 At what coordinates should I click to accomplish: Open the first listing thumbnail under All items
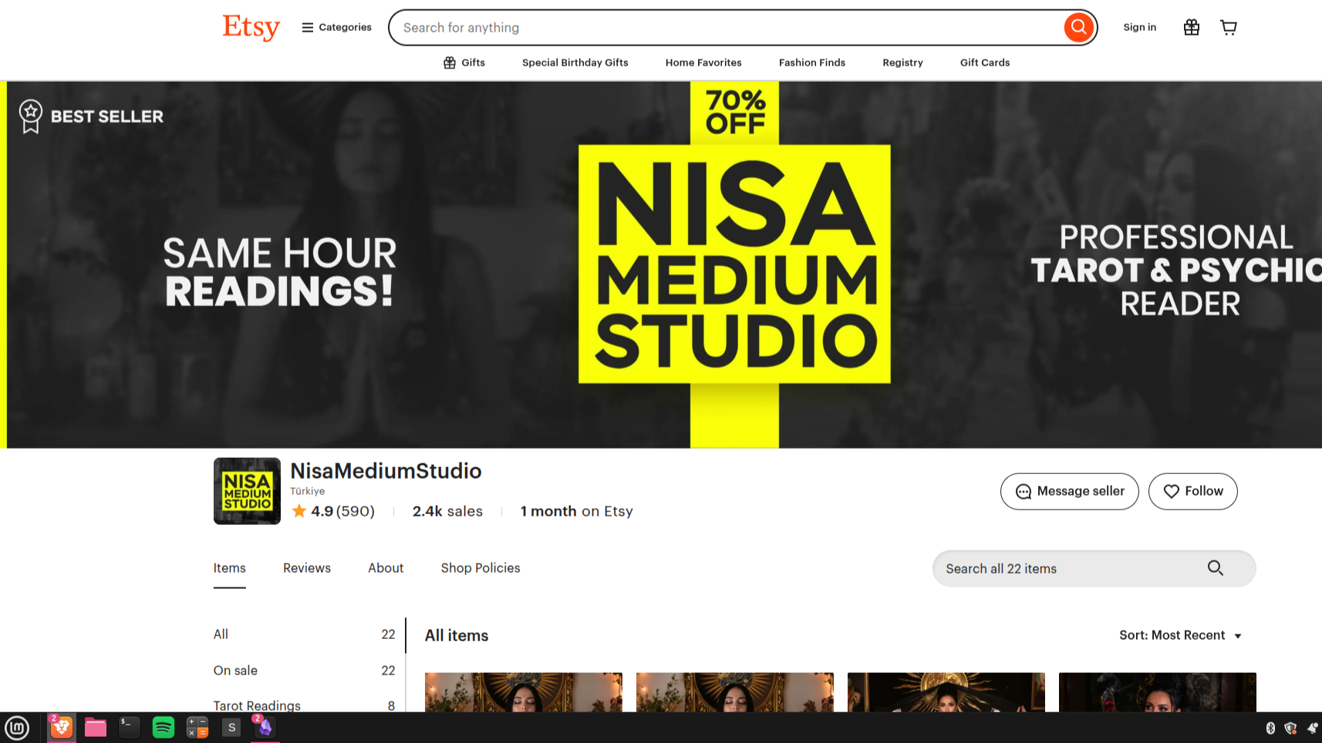pyautogui.click(x=524, y=692)
